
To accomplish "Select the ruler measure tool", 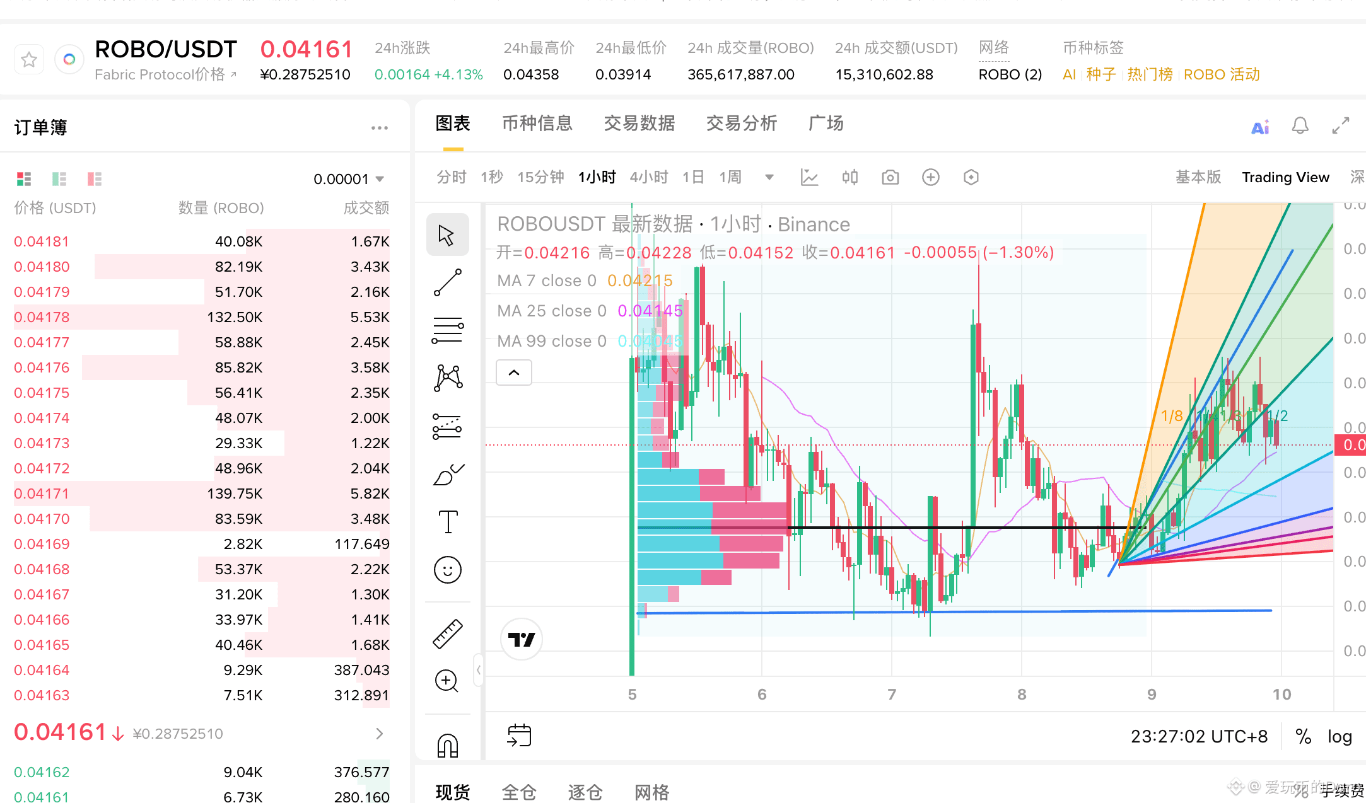I will click(x=448, y=633).
